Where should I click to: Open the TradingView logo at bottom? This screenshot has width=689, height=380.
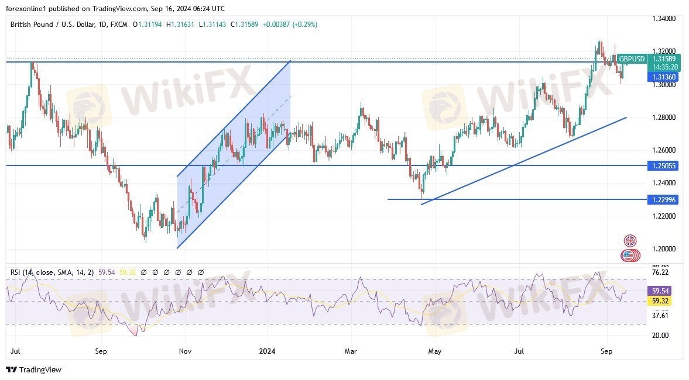click(x=34, y=369)
